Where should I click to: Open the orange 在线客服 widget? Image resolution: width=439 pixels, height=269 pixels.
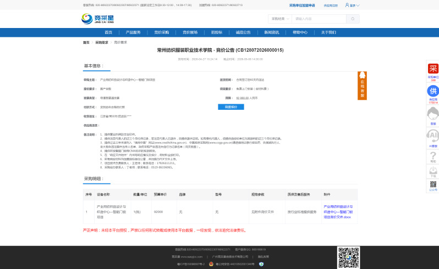point(362,85)
